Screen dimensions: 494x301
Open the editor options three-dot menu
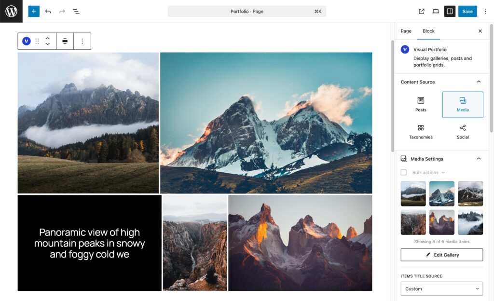485,11
